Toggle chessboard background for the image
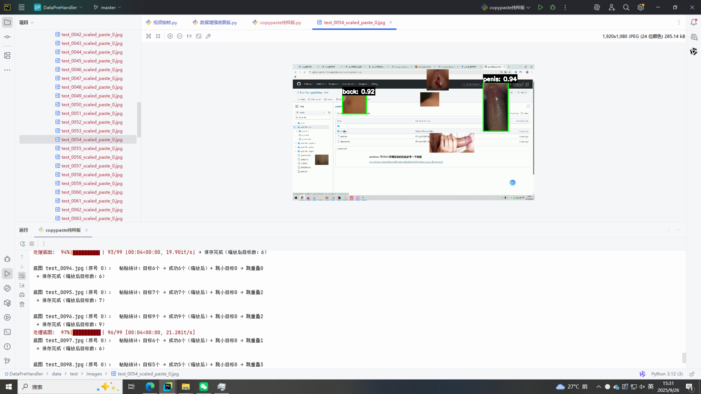The image size is (701, 394). (149, 36)
